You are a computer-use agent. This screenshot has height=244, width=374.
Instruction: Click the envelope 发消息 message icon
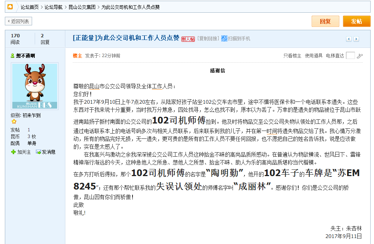(38, 152)
